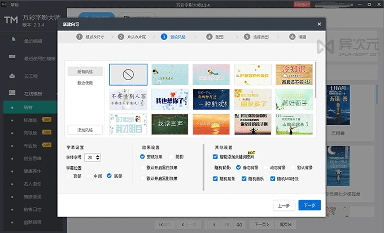This screenshot has width=384, height=233.
Task: Click GO in main window pagination
Action: pos(239,225)
